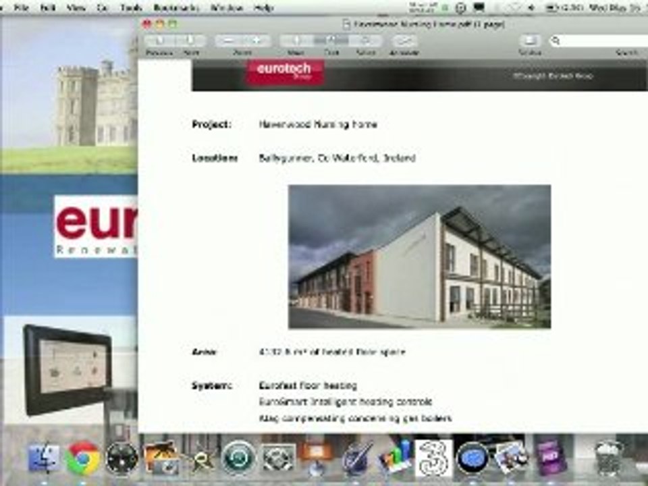Open the Tools menu
The width and height of the screenshot is (648, 486).
point(131,7)
